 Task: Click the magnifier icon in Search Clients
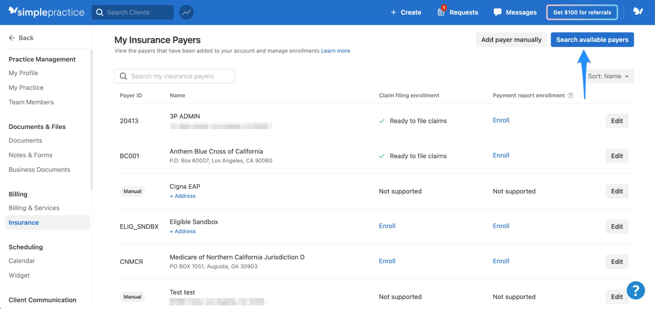point(100,12)
